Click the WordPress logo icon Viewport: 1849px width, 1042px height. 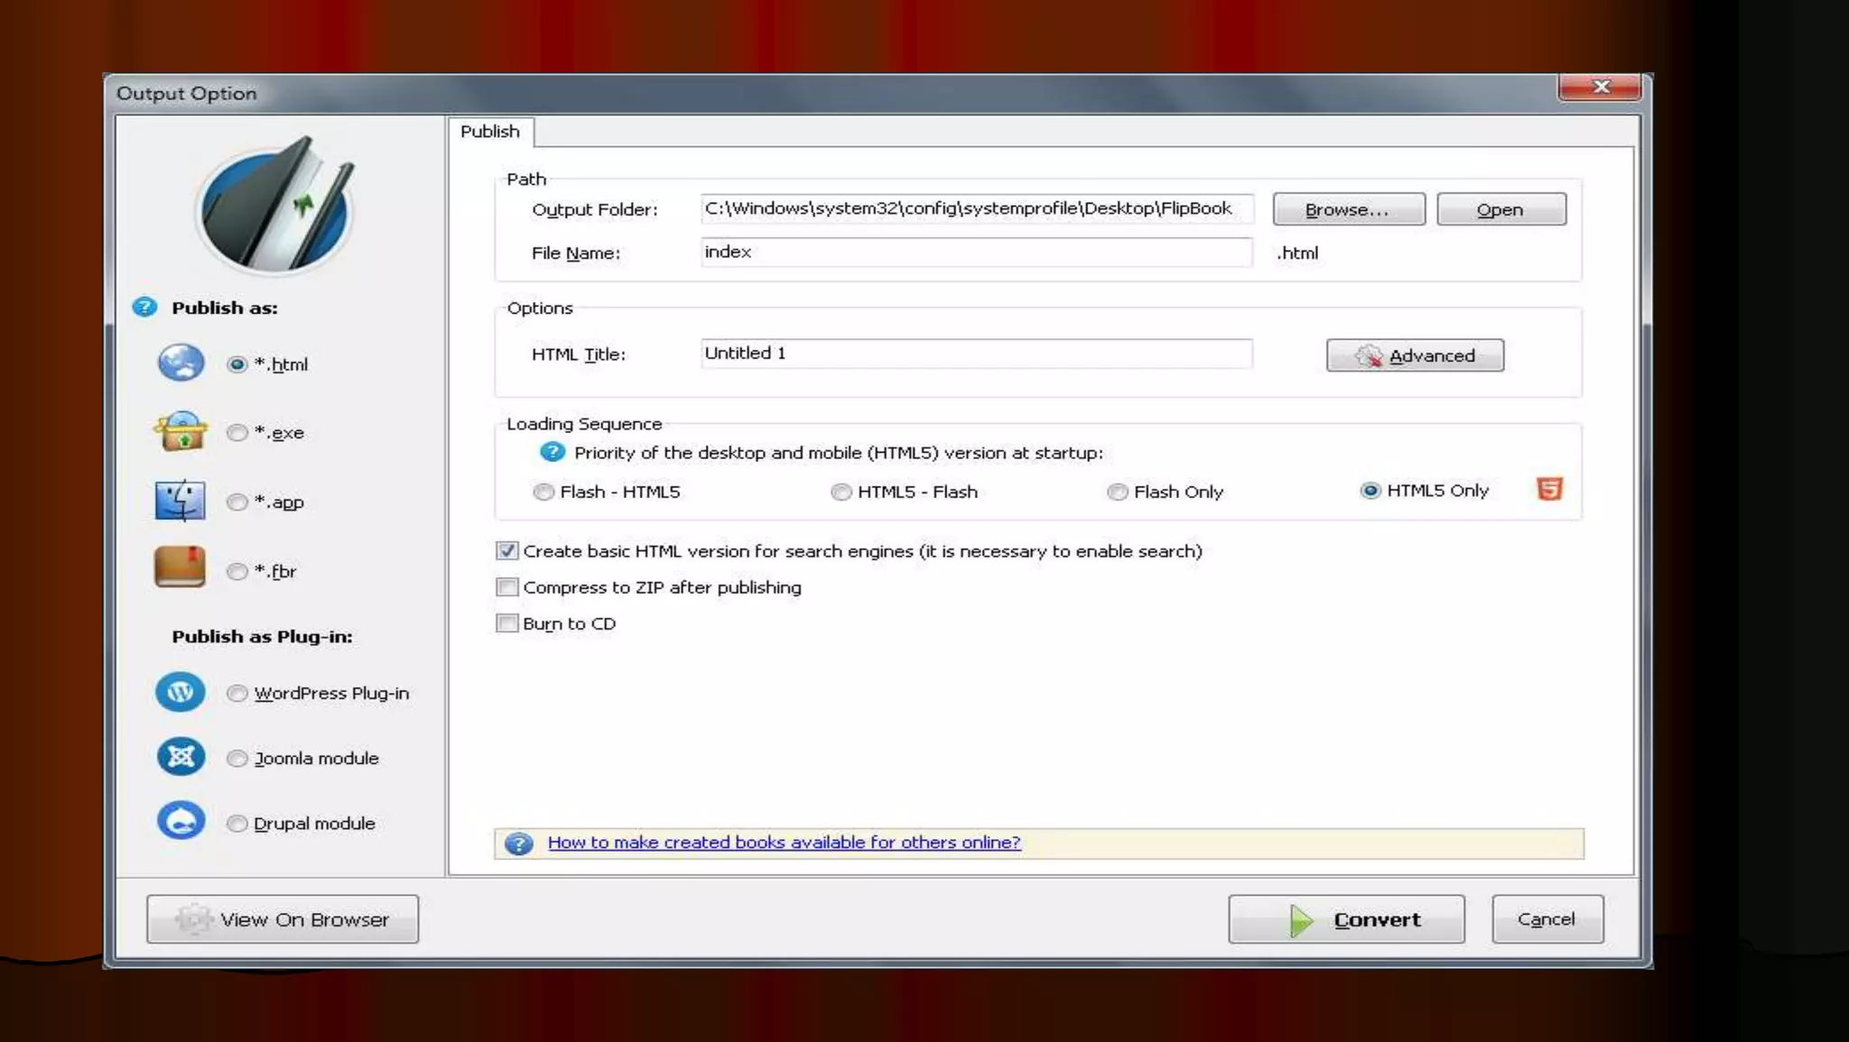(x=181, y=692)
